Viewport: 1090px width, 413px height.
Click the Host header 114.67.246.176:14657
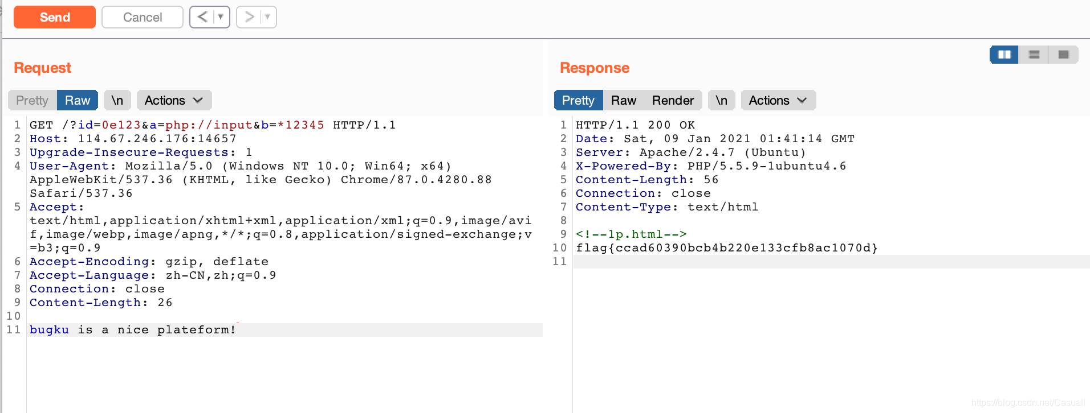[133, 139]
